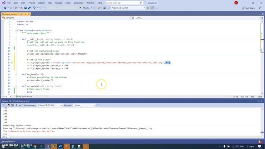
Task: Collapse the def __init__ code block
Action: (16, 39)
